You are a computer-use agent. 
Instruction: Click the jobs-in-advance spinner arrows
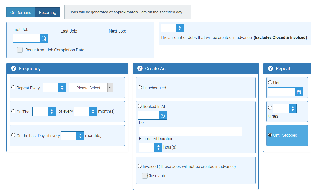180,28
